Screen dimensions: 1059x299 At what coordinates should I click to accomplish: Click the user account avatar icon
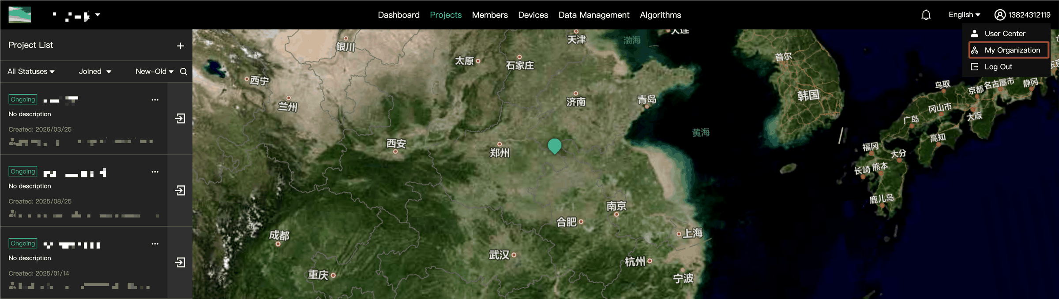click(x=1000, y=15)
